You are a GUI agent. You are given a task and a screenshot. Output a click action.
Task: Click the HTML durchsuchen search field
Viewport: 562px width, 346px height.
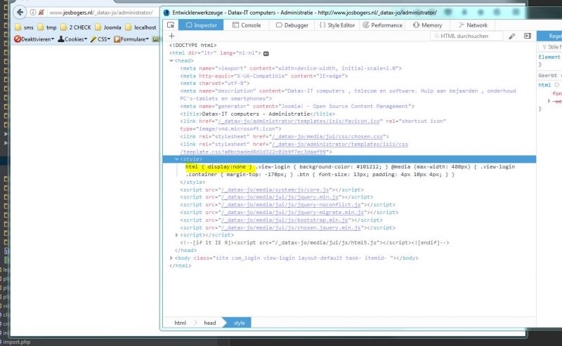click(x=466, y=36)
